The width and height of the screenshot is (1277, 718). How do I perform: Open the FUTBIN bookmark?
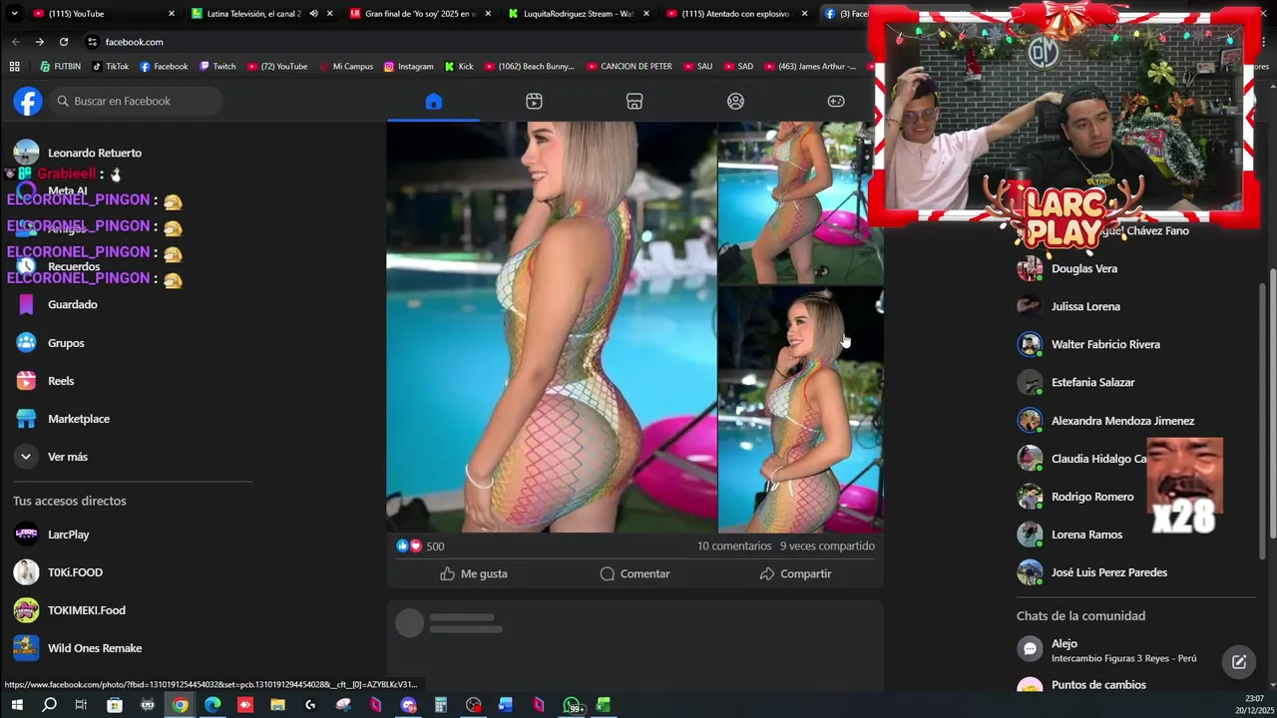point(61,66)
